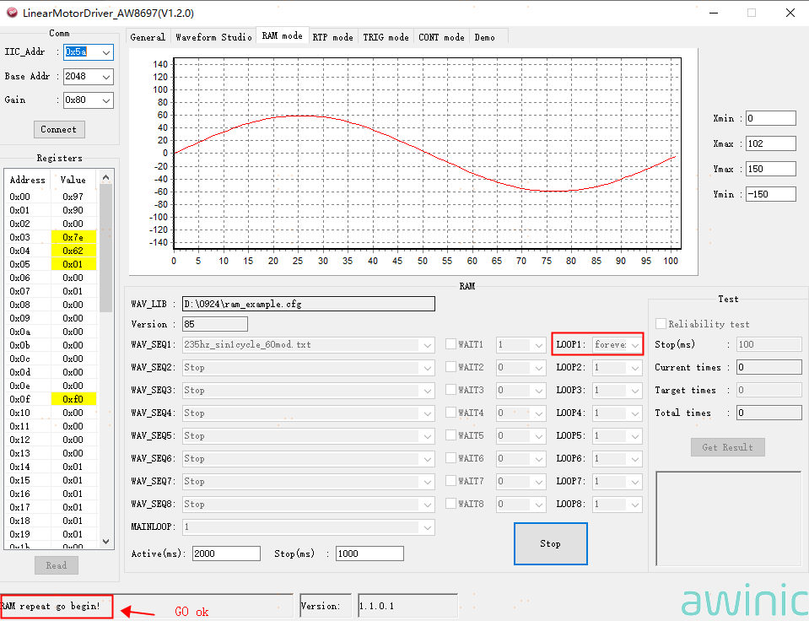Click the Version field showing 85
809x621 pixels.
[214, 324]
